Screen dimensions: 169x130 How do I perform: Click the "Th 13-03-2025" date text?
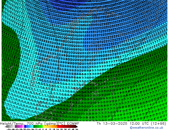(112, 124)
